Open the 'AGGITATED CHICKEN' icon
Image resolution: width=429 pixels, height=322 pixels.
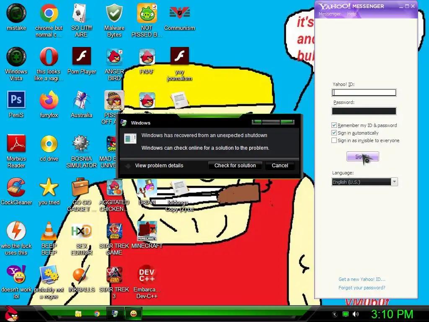tap(114, 188)
